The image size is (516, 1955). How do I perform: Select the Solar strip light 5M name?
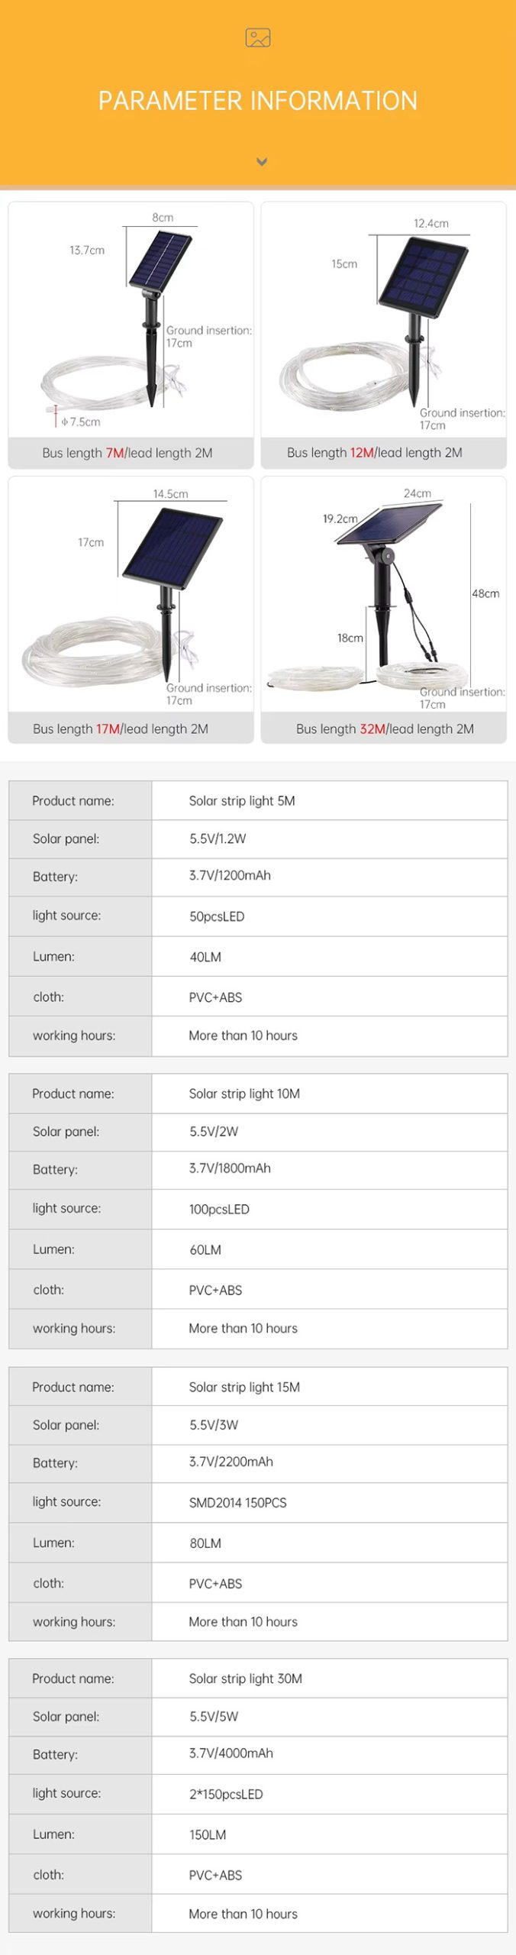click(242, 800)
